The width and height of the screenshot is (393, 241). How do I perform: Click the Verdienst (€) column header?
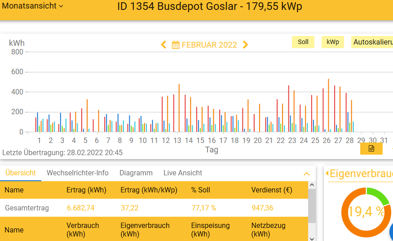(x=272, y=190)
